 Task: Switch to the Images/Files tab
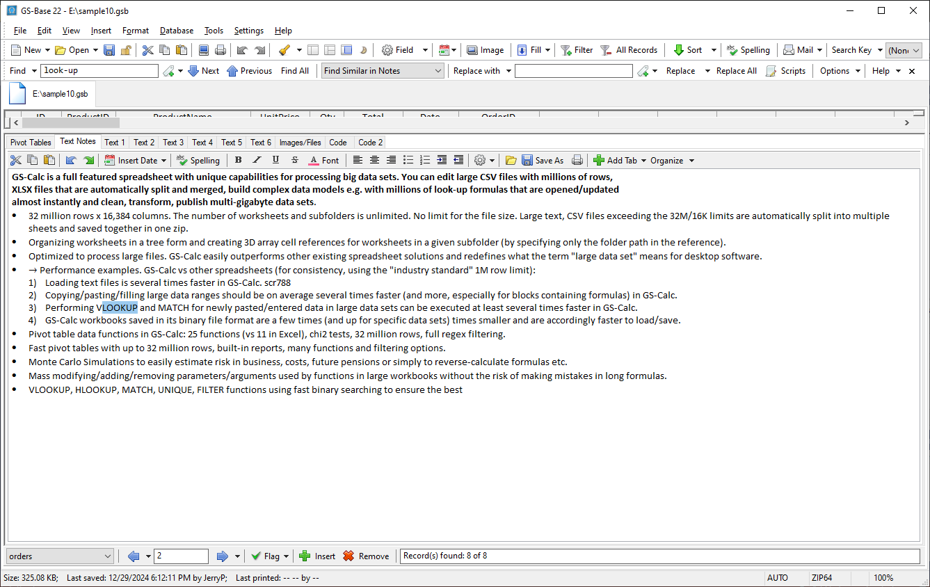coord(300,143)
